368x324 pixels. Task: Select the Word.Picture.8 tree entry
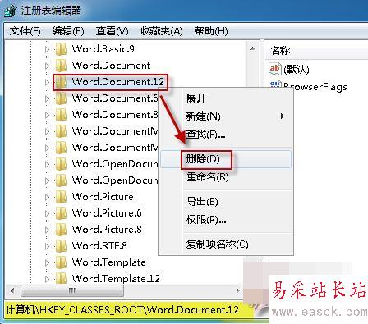point(107,230)
